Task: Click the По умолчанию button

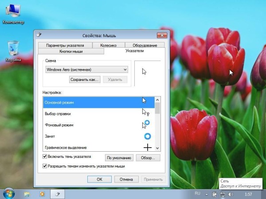Action: tap(119, 158)
